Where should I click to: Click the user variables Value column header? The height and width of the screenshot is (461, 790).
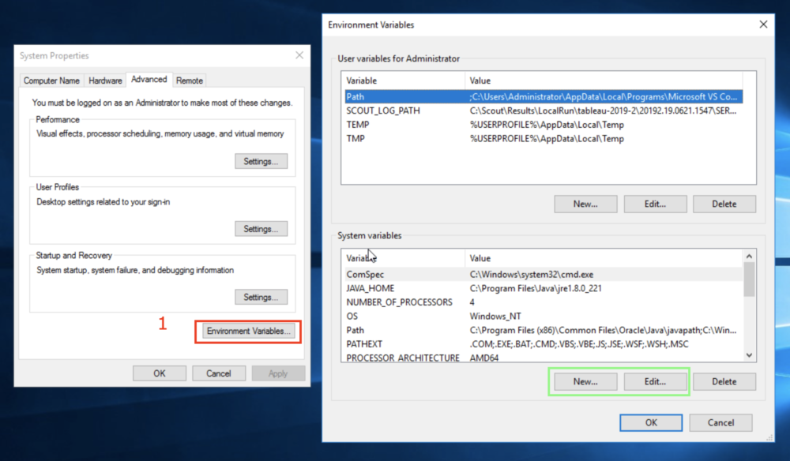(604, 81)
